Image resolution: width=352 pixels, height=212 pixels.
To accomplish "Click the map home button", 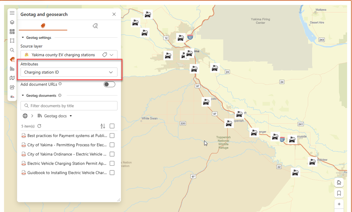I will pyautogui.click(x=339, y=183).
